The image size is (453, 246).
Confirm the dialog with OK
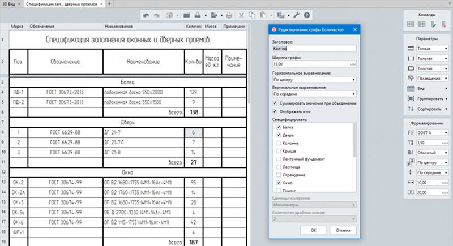point(314,230)
